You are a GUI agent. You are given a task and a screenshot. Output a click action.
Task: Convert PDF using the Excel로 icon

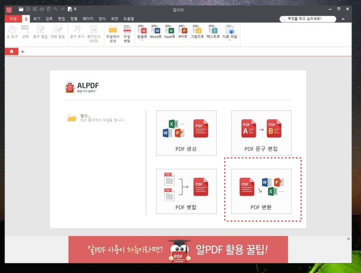tap(170, 32)
